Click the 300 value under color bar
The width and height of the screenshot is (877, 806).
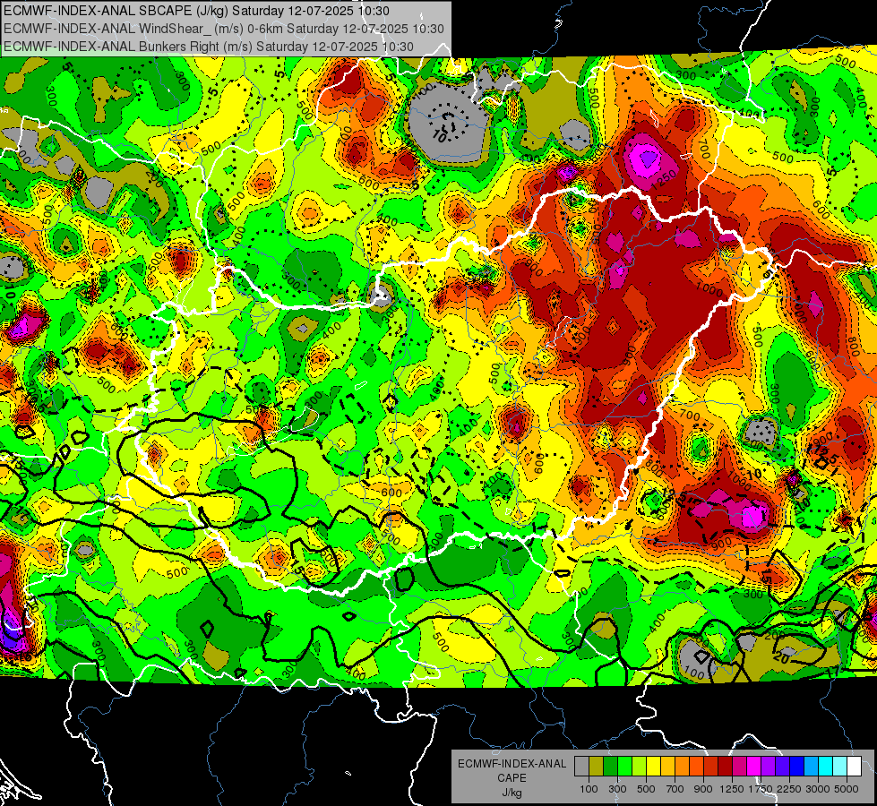pyautogui.click(x=617, y=789)
